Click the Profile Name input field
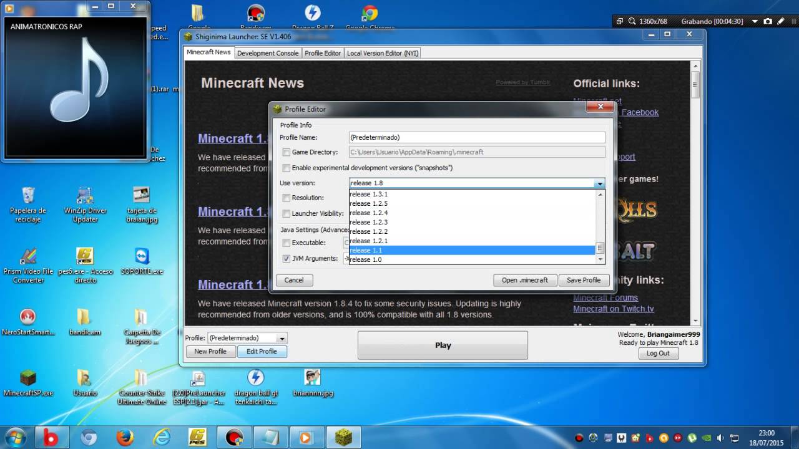This screenshot has width=799, height=449. point(477,137)
